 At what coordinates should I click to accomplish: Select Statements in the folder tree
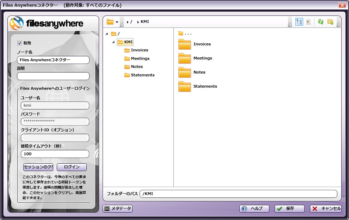pyautogui.click(x=139, y=75)
